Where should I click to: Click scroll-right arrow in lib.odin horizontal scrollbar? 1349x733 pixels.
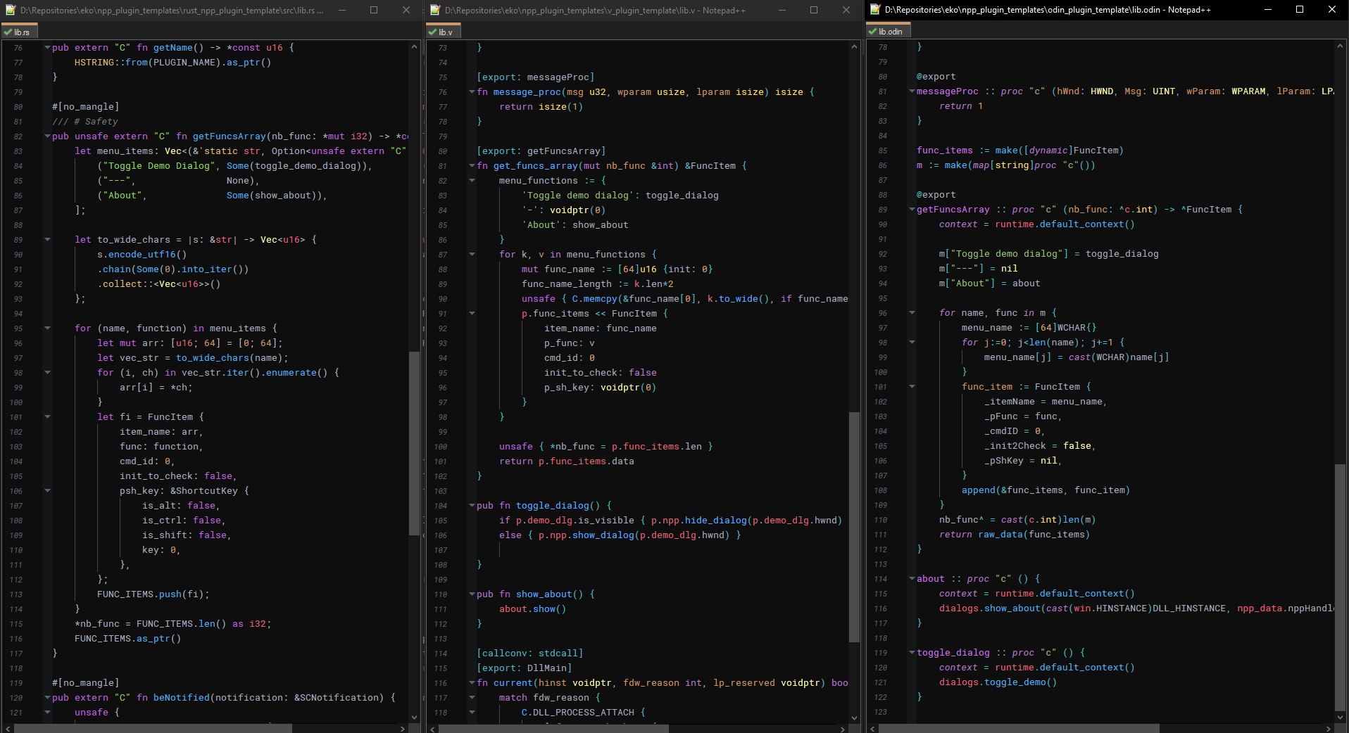point(1329,728)
